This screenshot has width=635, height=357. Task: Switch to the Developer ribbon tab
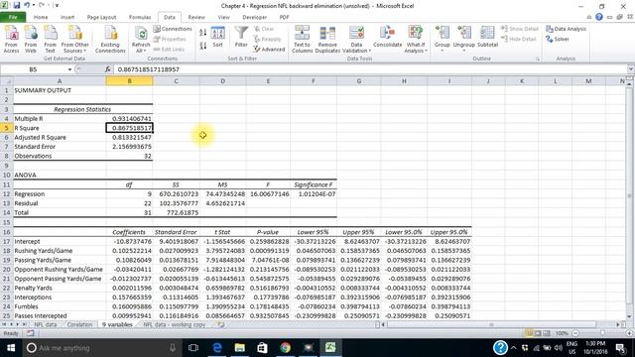coord(255,18)
